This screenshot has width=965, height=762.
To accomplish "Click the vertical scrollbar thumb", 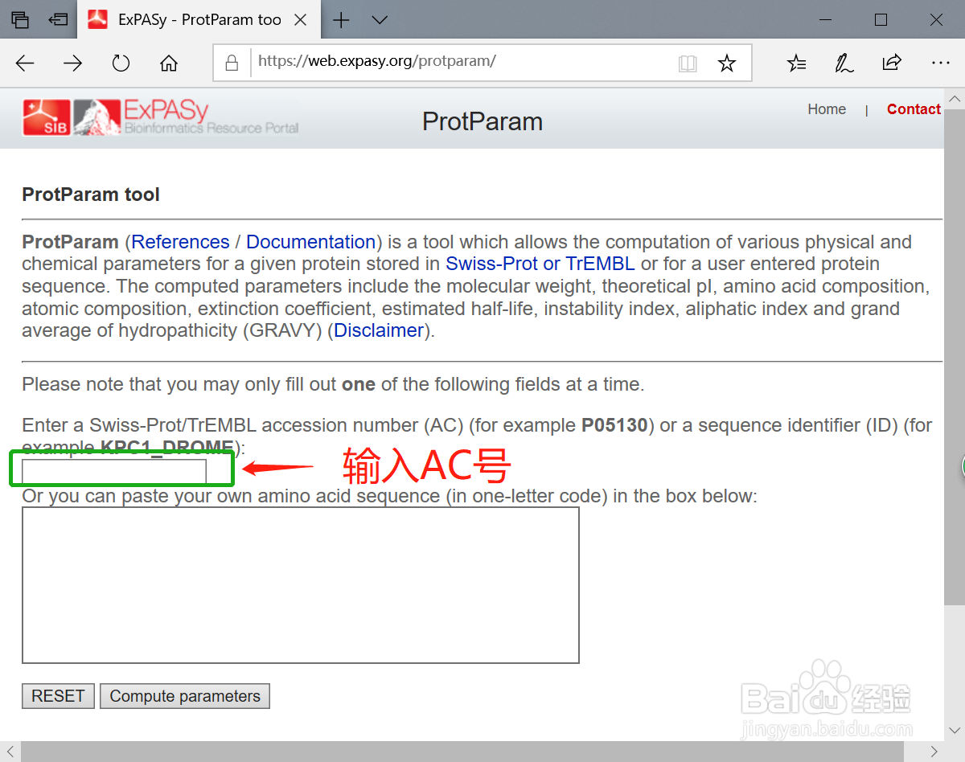I will pos(955,358).
